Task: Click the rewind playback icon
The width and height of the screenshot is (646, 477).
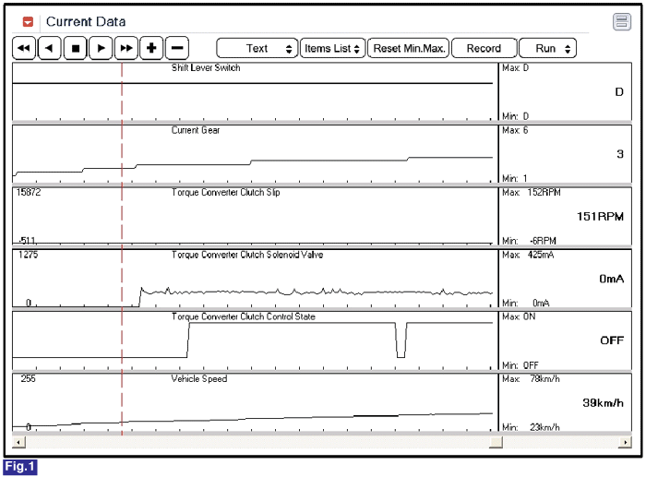Action: (24, 48)
